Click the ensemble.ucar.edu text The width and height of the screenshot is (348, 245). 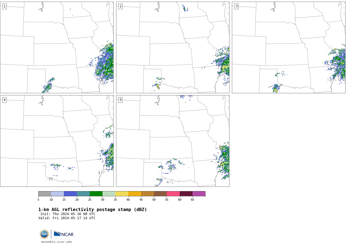click(57, 242)
